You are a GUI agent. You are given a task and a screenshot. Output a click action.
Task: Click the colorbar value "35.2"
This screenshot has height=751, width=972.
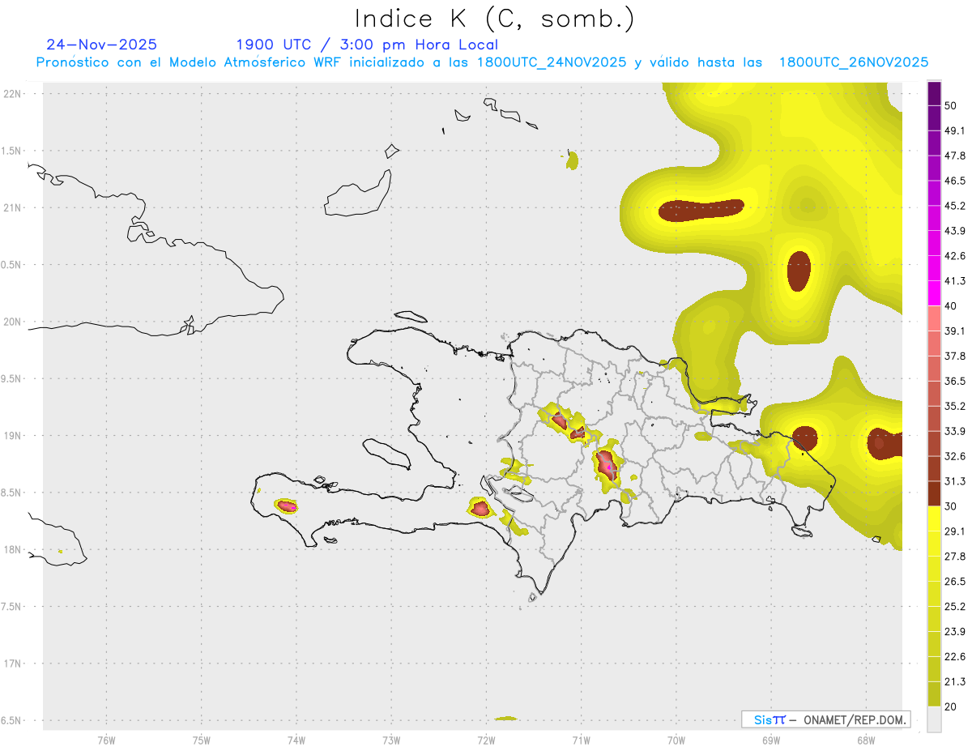pos(955,406)
